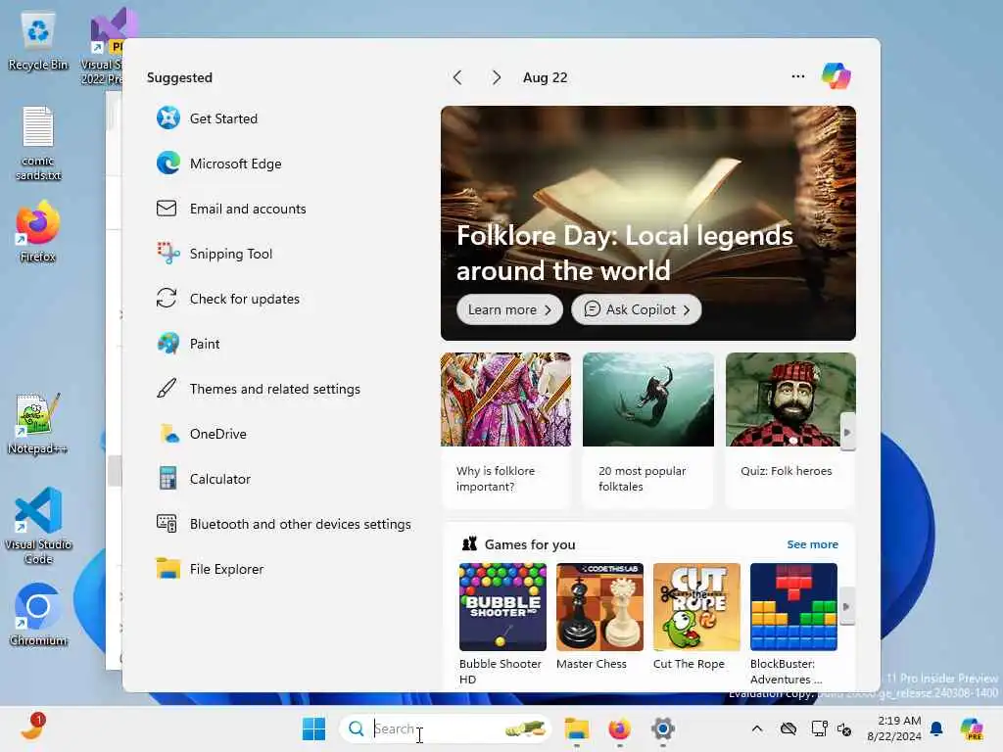Click See more games link
The height and width of the screenshot is (752, 1003).
pyautogui.click(x=812, y=544)
